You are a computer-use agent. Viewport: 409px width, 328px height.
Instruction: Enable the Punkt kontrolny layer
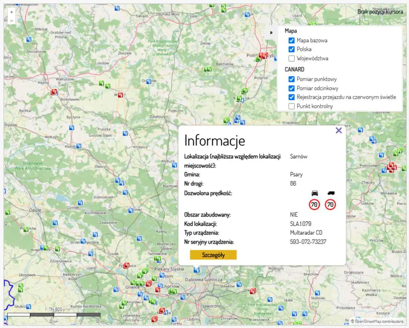click(291, 106)
